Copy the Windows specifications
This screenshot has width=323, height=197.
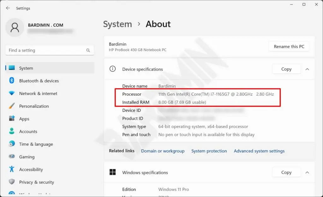(286, 172)
